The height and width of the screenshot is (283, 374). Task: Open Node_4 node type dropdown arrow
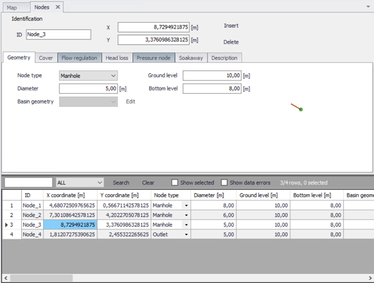(186, 235)
